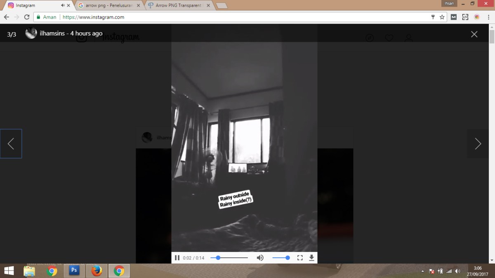Show hidden icons in system tray
495x278 pixels.
(x=422, y=271)
